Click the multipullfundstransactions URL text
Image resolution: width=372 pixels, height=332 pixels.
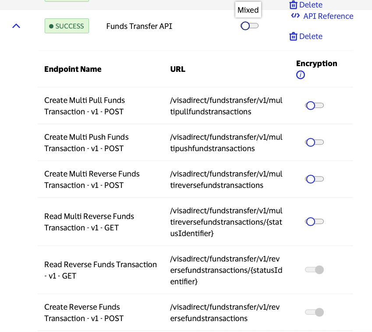coord(226,106)
